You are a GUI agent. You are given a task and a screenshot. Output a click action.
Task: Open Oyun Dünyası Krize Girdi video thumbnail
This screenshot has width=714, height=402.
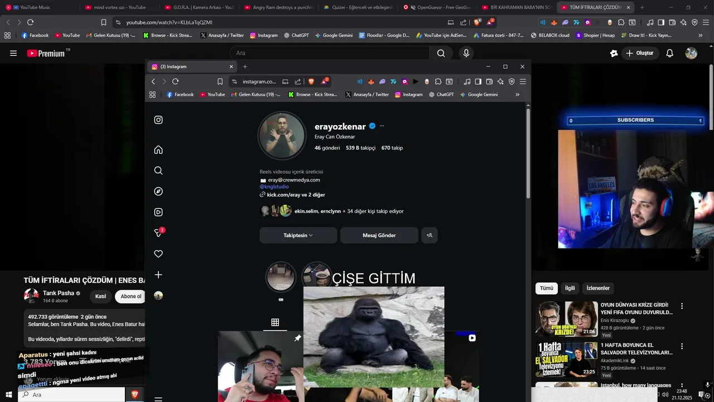[x=566, y=319]
